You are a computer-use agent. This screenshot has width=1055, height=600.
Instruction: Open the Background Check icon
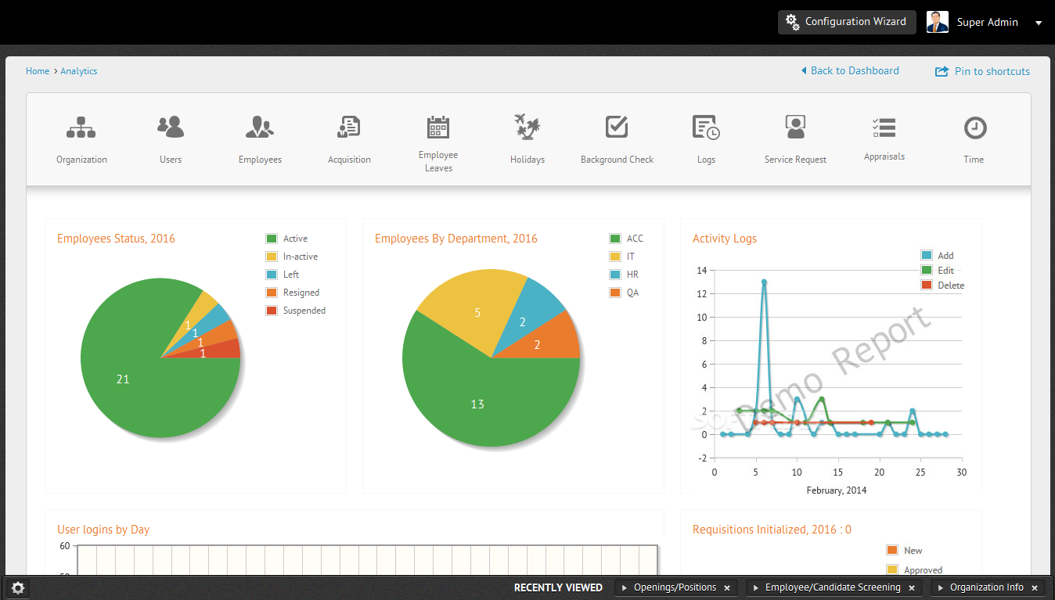coord(617,128)
